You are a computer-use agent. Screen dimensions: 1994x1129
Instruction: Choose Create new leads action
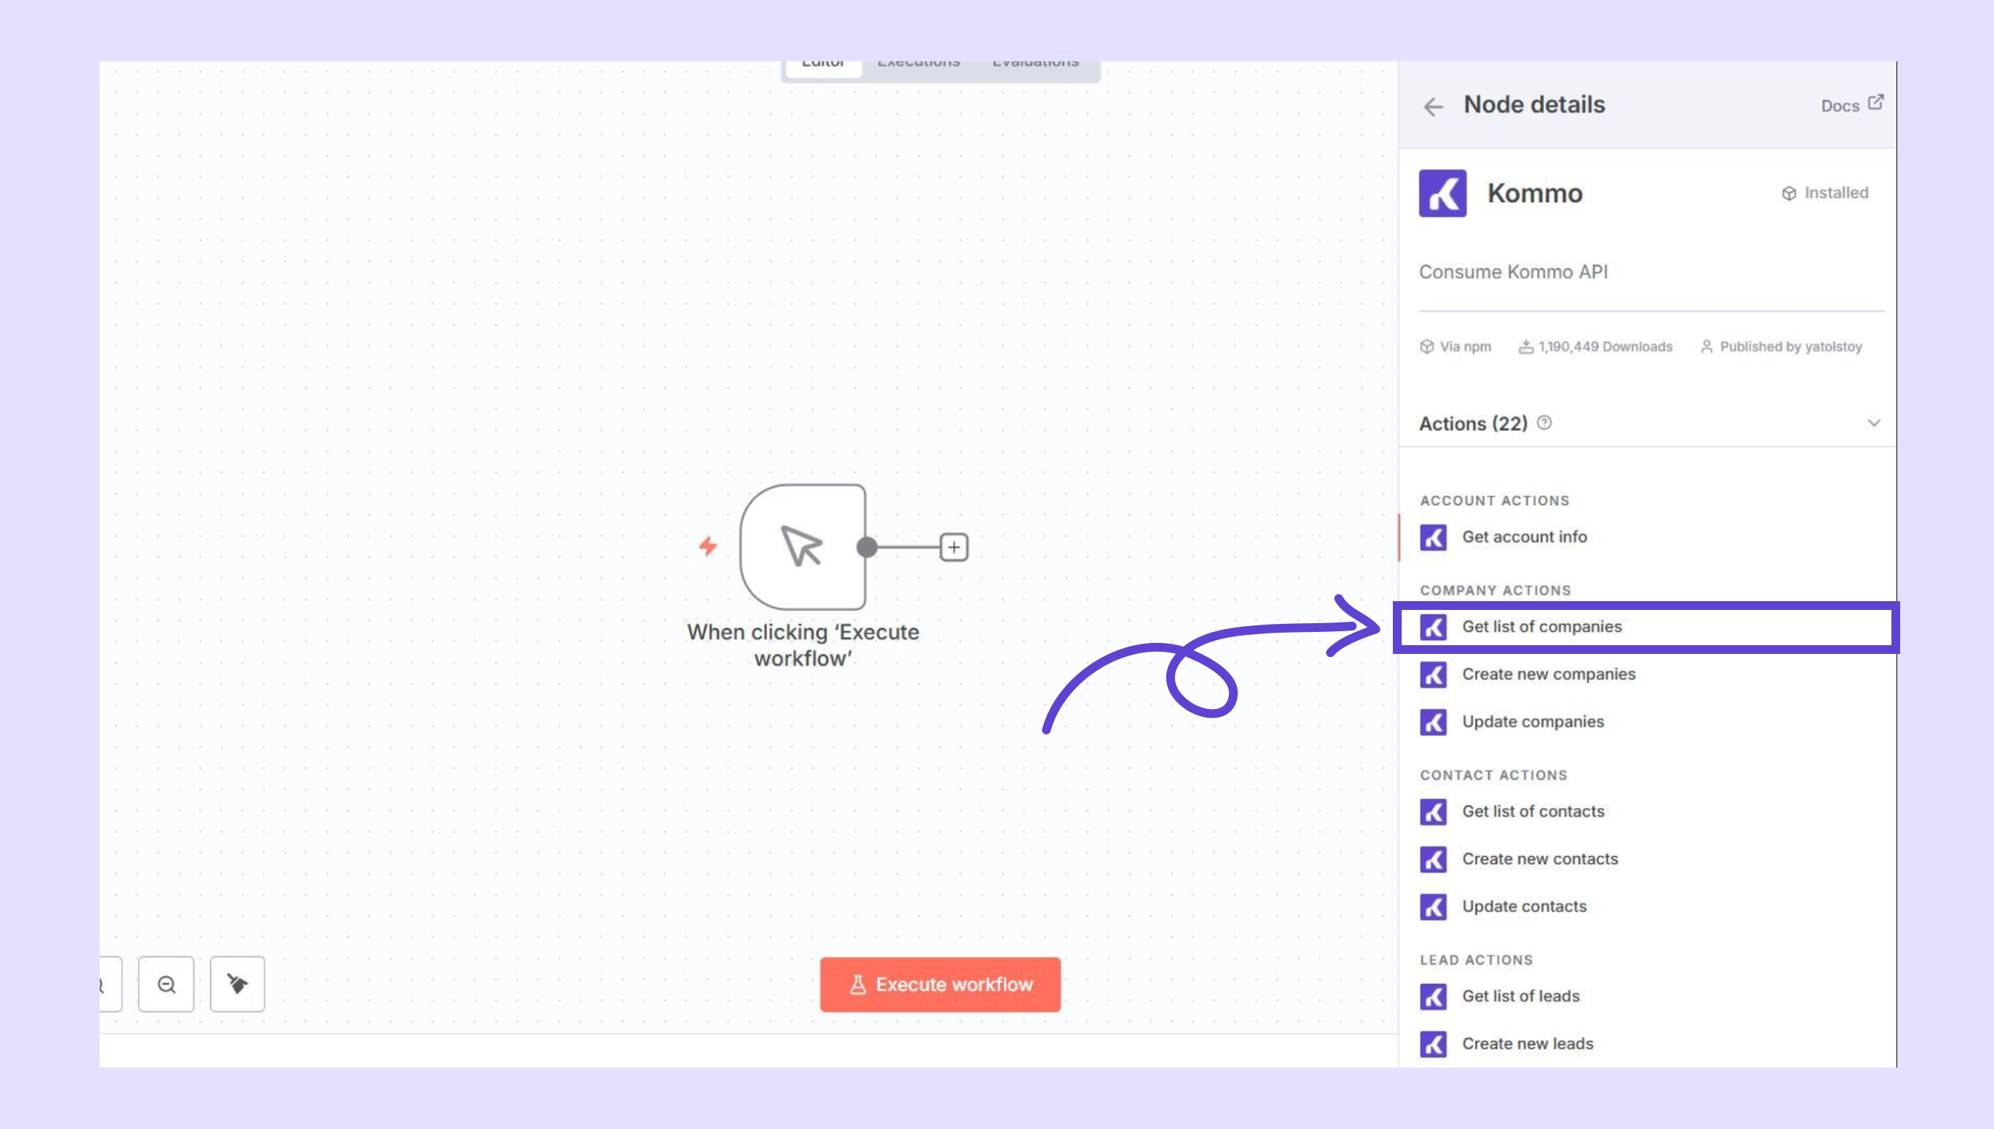1526,1043
